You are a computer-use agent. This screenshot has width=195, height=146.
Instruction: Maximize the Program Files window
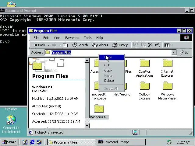coord(184,30)
